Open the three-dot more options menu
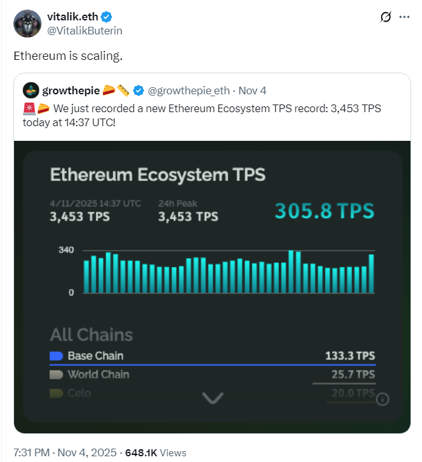422x462 pixels. [404, 17]
